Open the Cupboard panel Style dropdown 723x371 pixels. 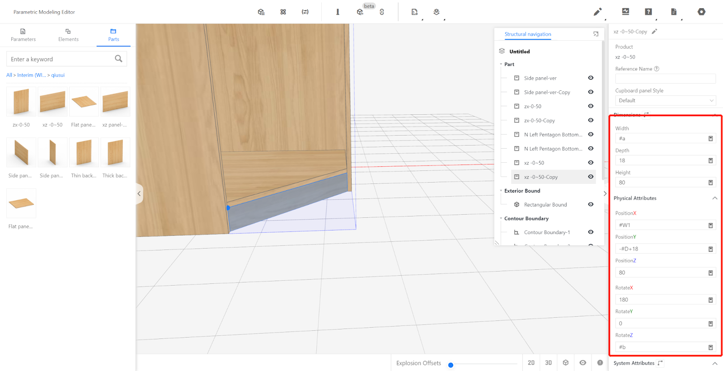click(x=665, y=100)
